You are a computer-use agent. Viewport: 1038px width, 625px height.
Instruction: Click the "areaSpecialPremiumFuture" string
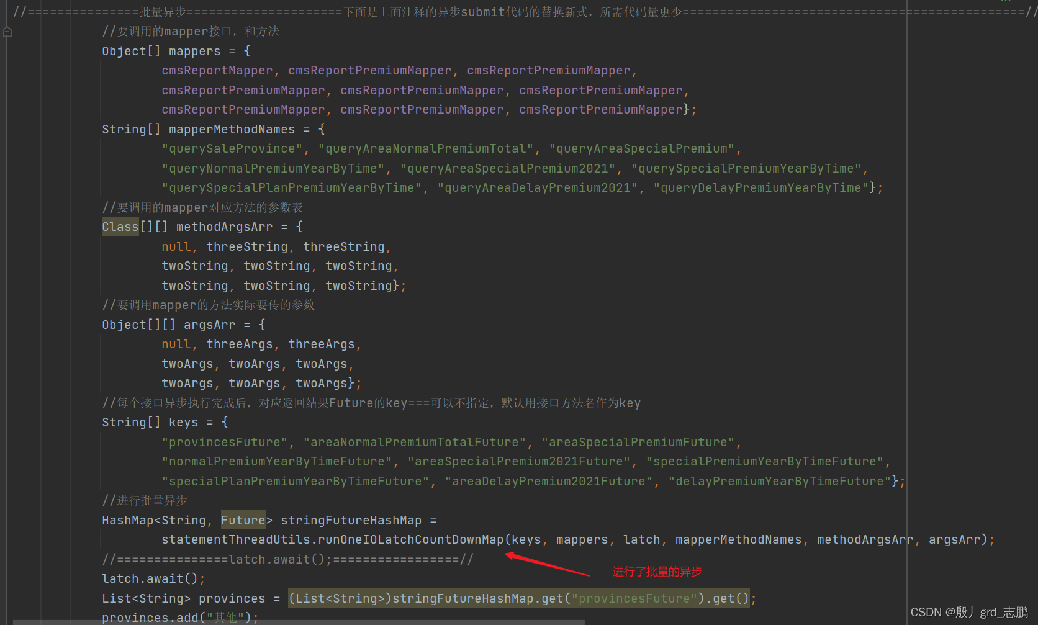coord(638,442)
